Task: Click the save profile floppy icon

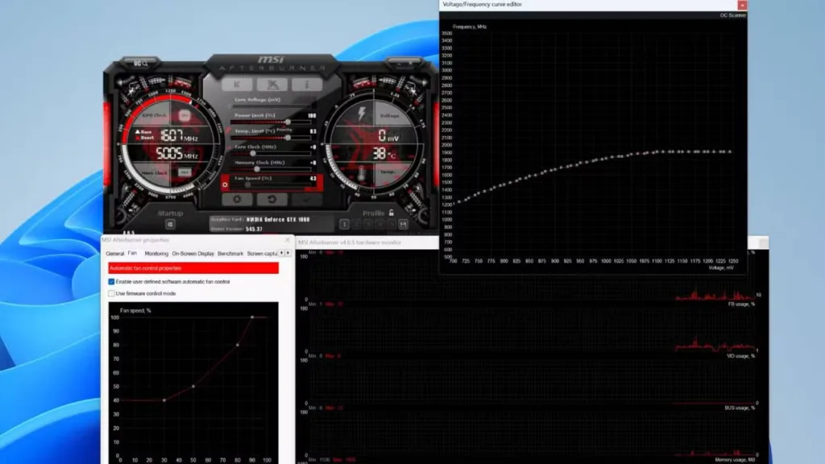Action: pos(403,225)
